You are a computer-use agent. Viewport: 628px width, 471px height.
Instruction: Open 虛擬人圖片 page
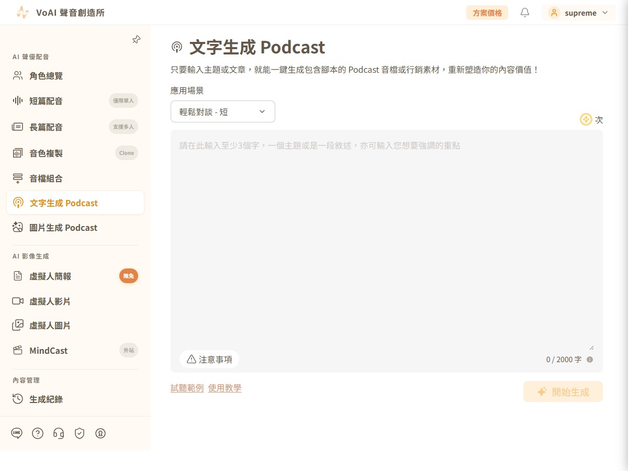pos(75,325)
